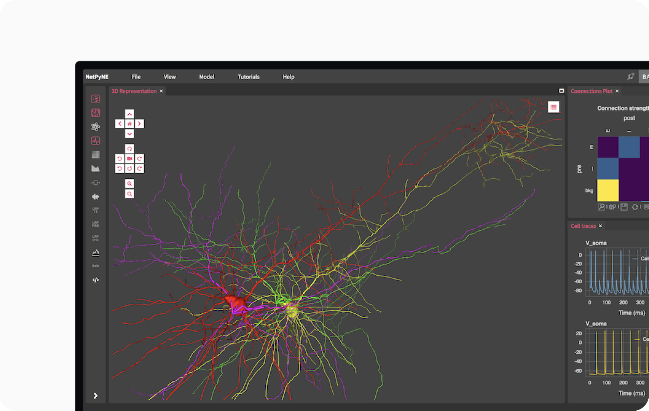Zoom in on the 3D view

[129, 184]
